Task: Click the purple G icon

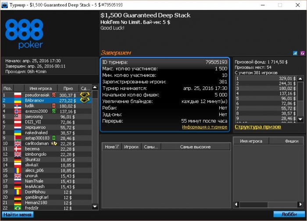Action: pyautogui.click(x=302, y=53)
